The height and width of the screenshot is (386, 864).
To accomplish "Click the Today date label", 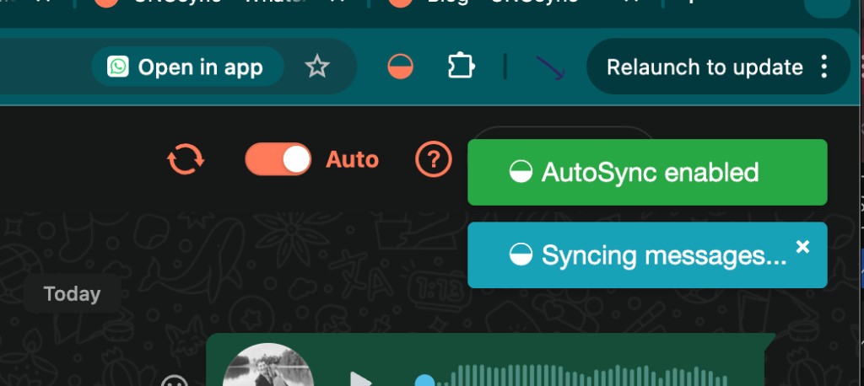I will coord(73,294).
